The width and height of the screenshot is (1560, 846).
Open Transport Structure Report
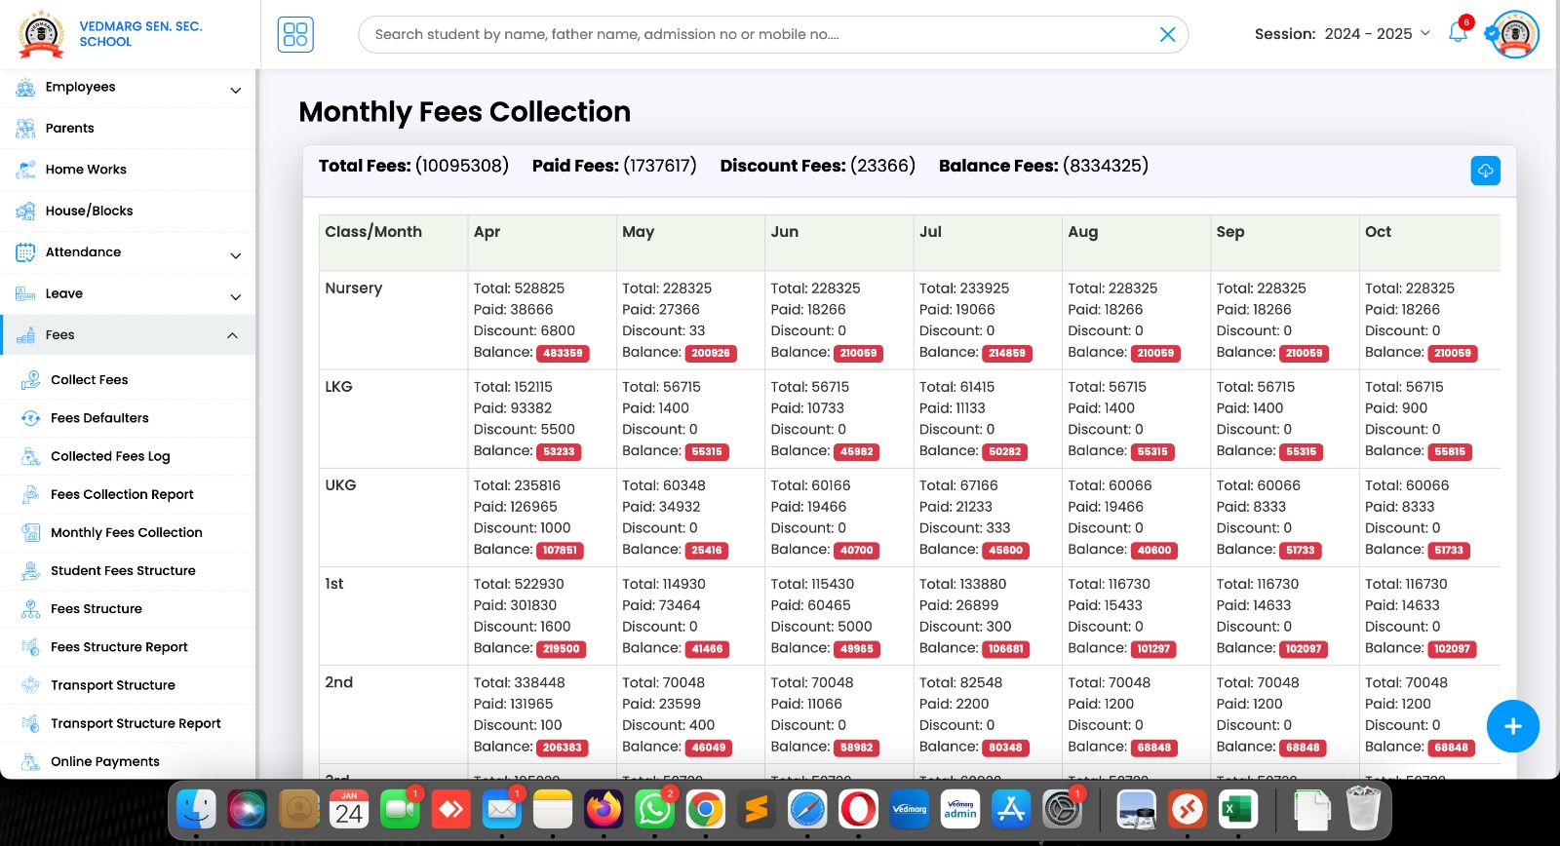pyautogui.click(x=128, y=723)
